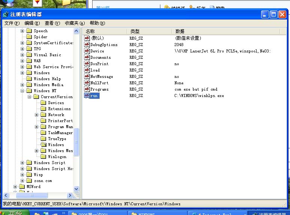Click the string icon of DebugOptions value
Viewport: 290px width, 215px height.
(x=87, y=44)
